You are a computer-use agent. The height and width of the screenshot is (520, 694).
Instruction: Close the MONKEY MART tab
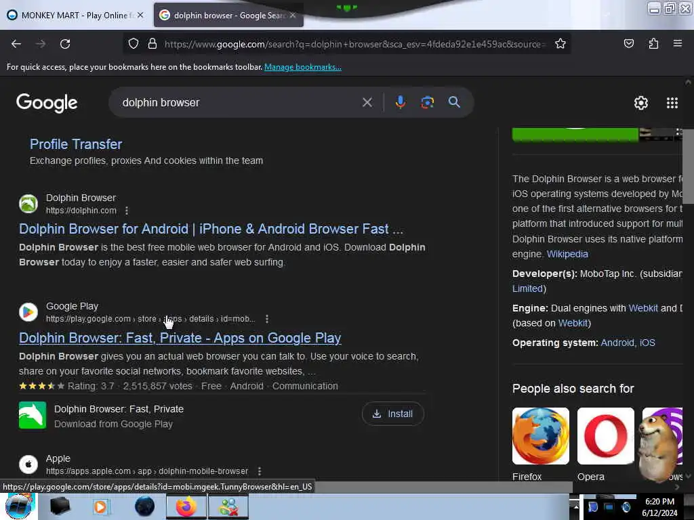(x=140, y=15)
